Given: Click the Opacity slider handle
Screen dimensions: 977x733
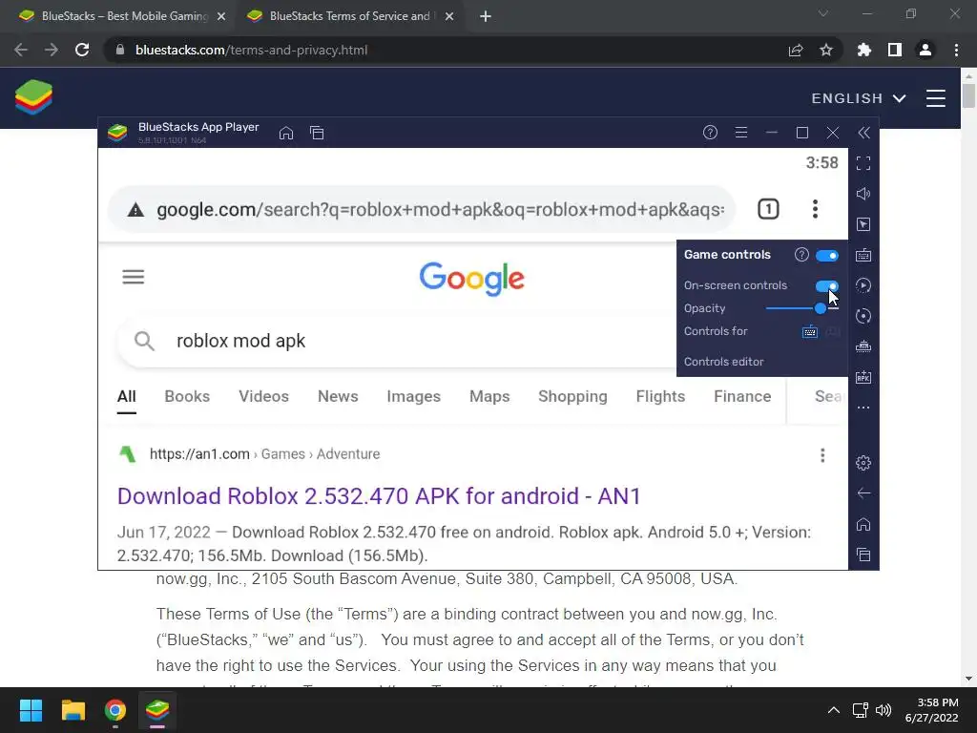Looking at the screenshot, I should tap(821, 308).
